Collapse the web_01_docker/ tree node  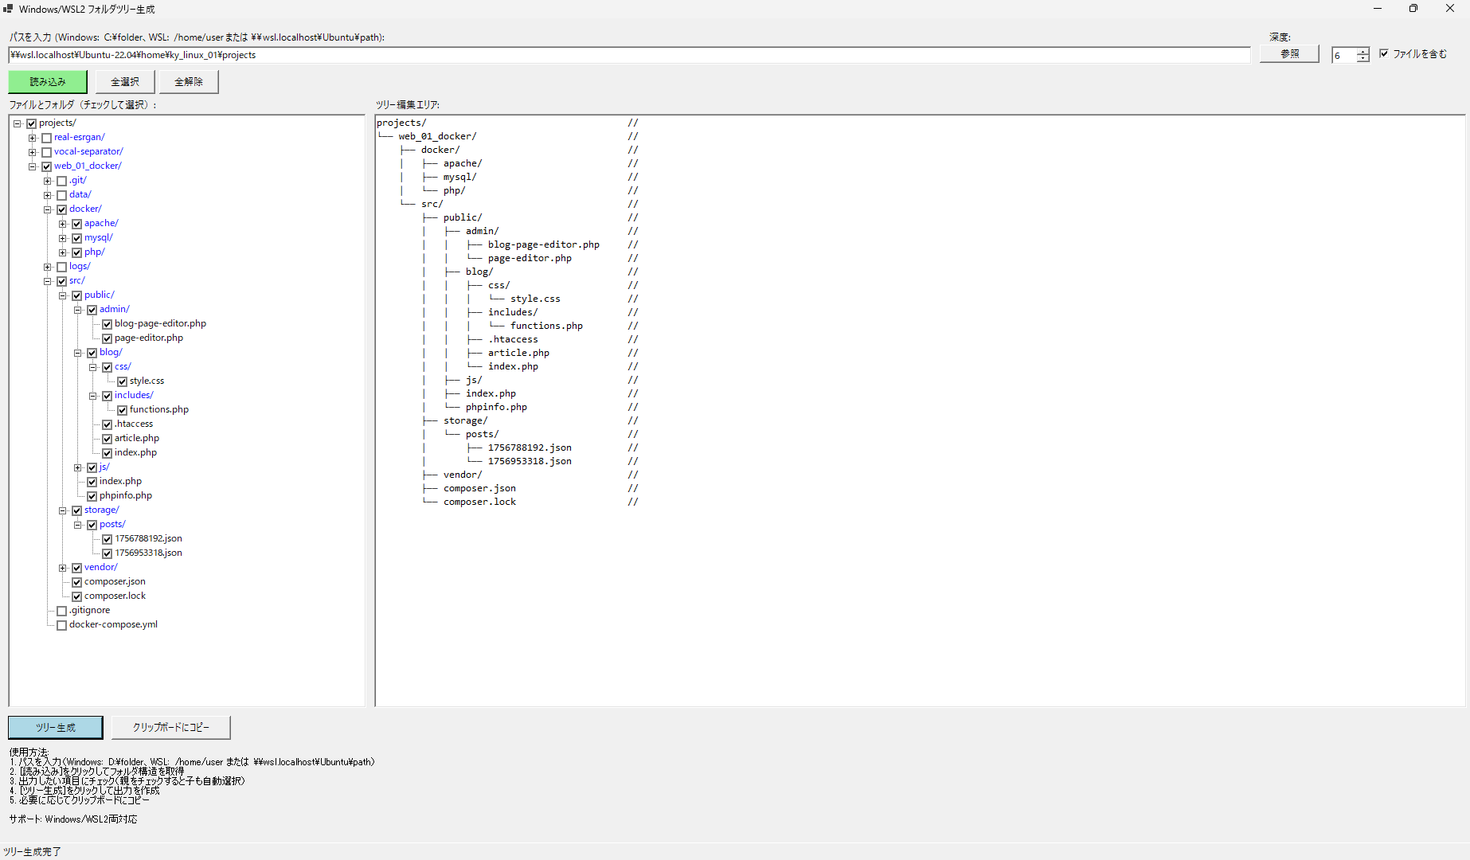pyautogui.click(x=32, y=166)
